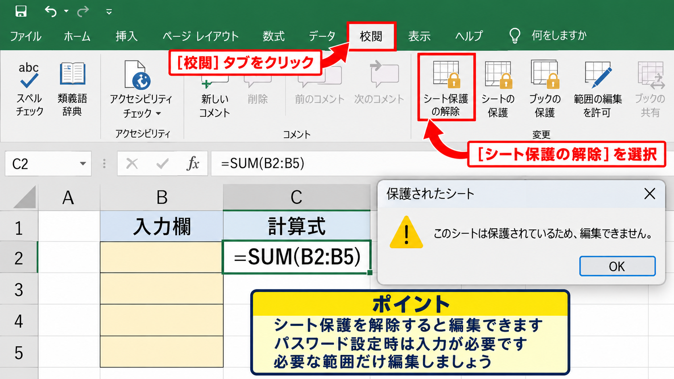Select column B header
The height and width of the screenshot is (379, 674).
pos(162,197)
